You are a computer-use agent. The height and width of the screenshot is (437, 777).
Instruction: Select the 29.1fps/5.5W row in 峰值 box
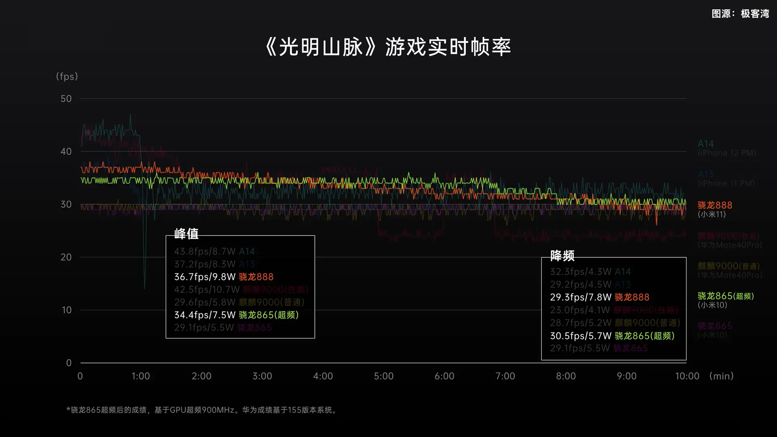[223, 327]
